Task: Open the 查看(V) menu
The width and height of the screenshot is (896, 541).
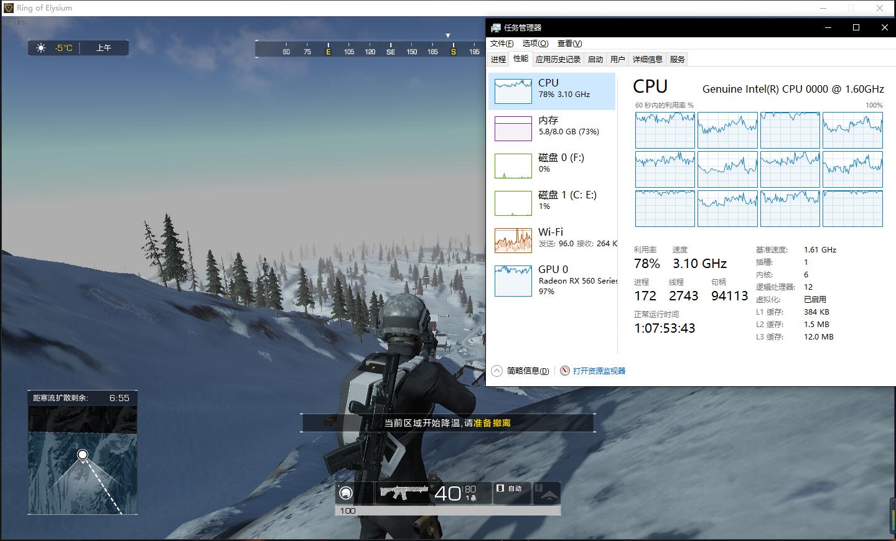Action: [x=569, y=44]
